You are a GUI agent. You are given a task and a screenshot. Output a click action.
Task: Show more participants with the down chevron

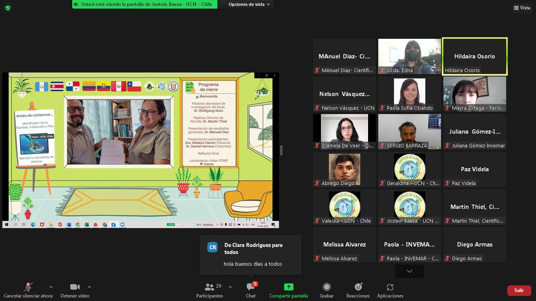click(x=409, y=271)
